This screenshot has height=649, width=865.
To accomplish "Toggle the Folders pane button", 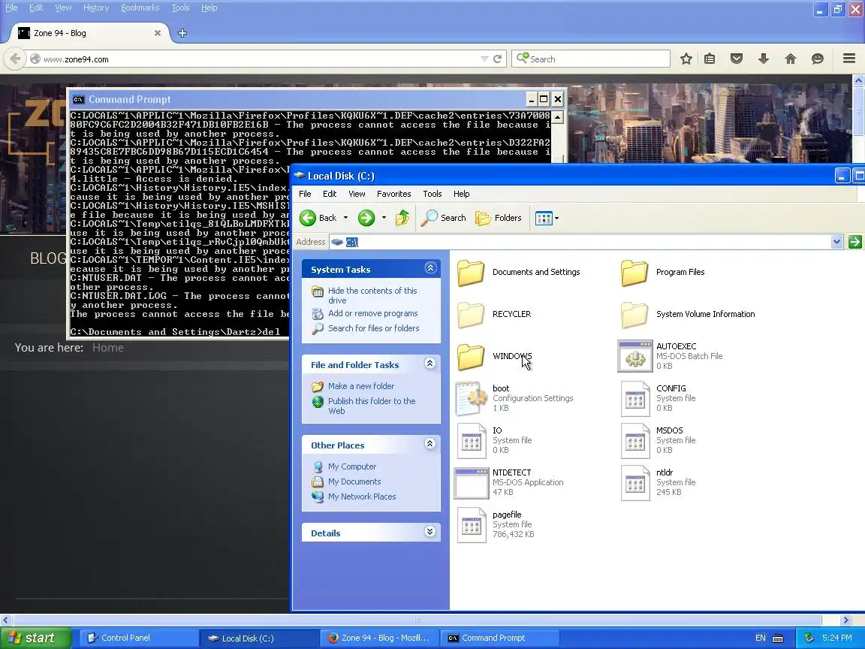I will [499, 218].
